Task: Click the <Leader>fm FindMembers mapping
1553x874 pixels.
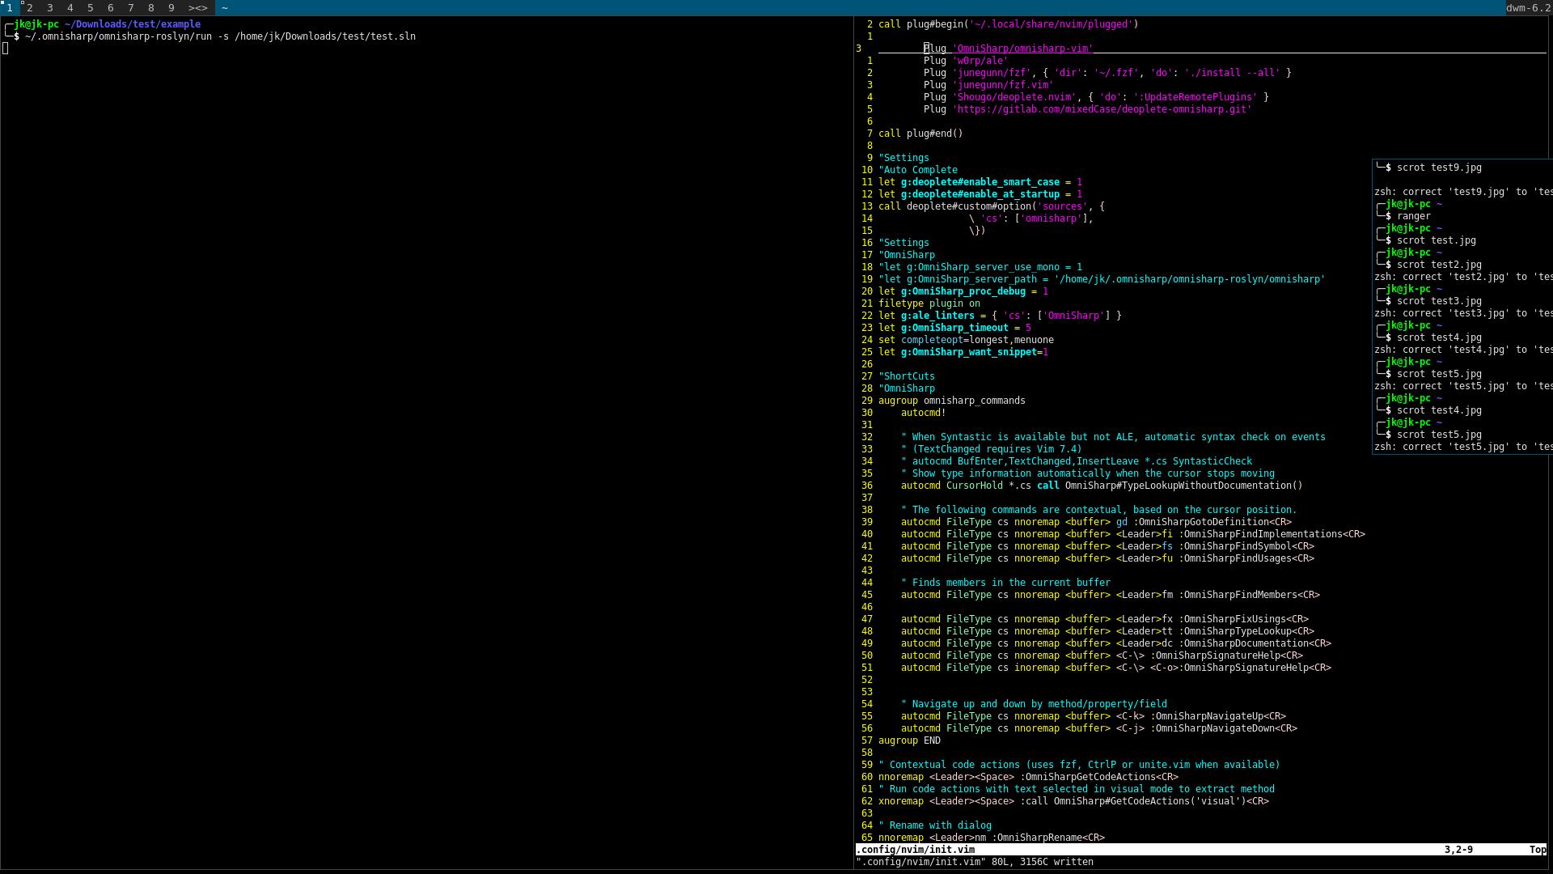Action: click(x=1111, y=595)
